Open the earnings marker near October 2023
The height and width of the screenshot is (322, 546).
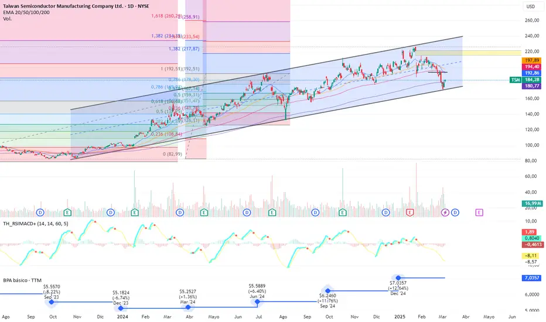[x=67, y=213]
